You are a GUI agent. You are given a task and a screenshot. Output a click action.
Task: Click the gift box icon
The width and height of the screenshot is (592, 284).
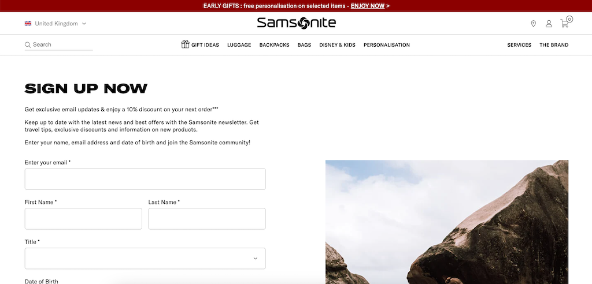pyautogui.click(x=185, y=44)
